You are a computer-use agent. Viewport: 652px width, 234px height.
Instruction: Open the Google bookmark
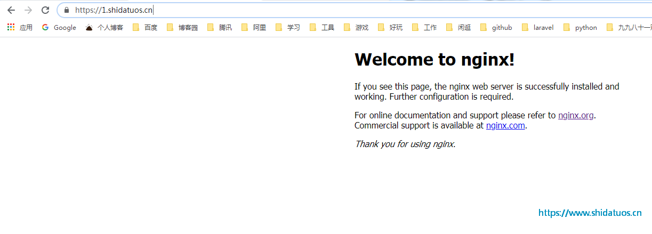pyautogui.click(x=59, y=28)
